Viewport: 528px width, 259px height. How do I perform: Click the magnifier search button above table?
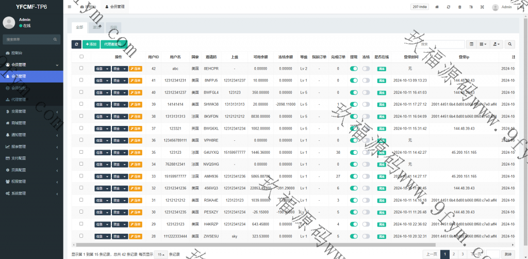tap(509, 45)
